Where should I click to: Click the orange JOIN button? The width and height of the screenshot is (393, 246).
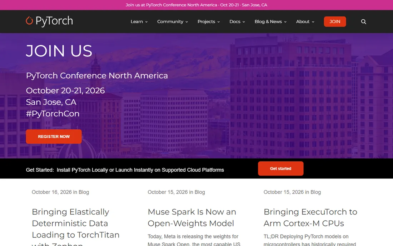point(335,21)
